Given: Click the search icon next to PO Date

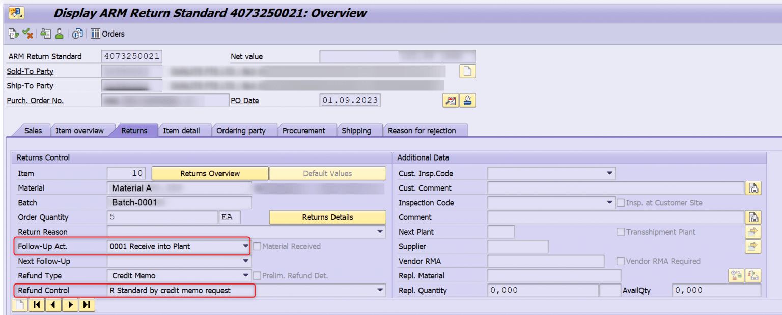Looking at the screenshot, I should coord(451,100).
